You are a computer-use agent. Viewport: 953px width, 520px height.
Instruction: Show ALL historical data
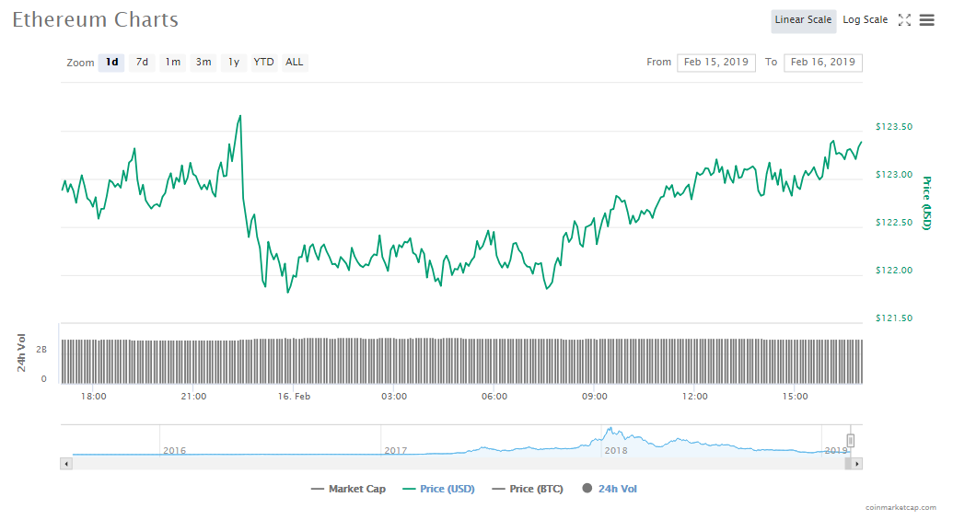(294, 63)
